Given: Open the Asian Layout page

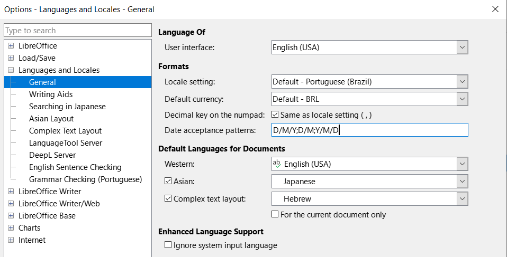Looking at the screenshot, I should coord(51,119).
